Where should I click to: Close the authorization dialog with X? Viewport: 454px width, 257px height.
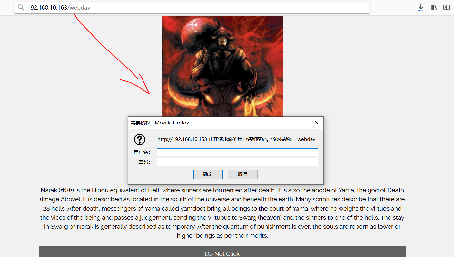[317, 123]
